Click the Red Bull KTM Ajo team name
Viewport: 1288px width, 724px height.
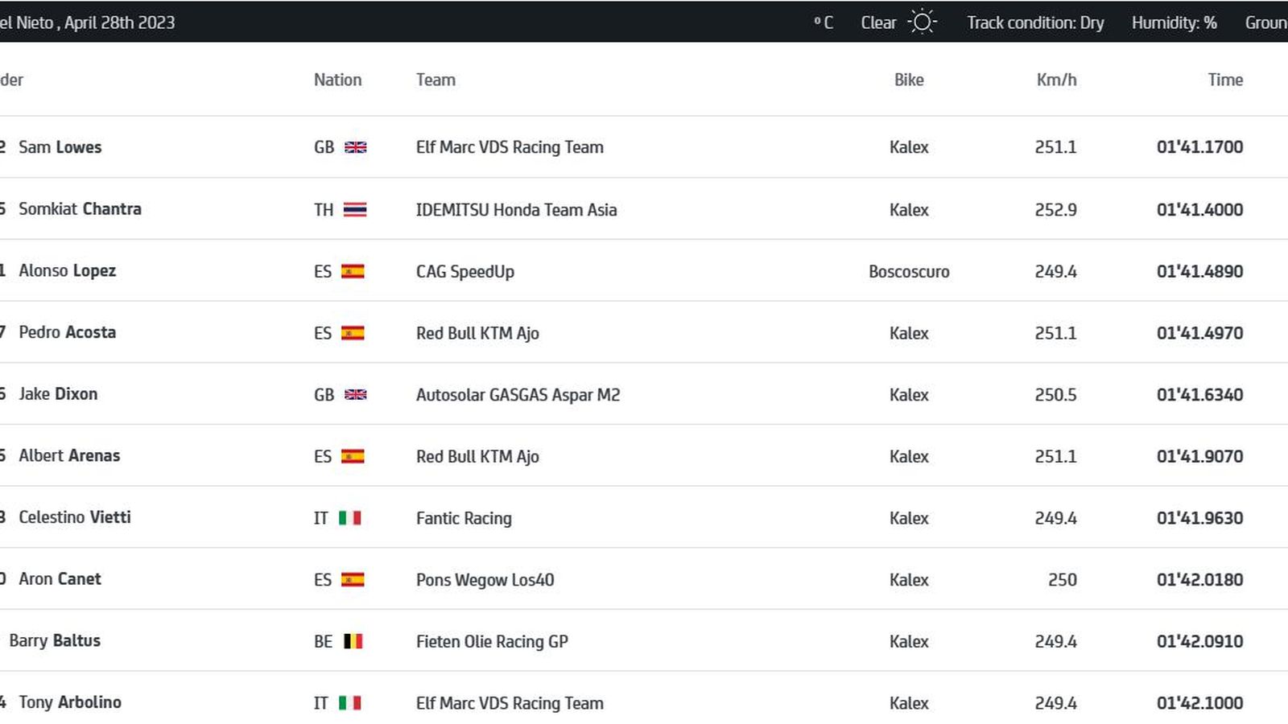tap(479, 333)
